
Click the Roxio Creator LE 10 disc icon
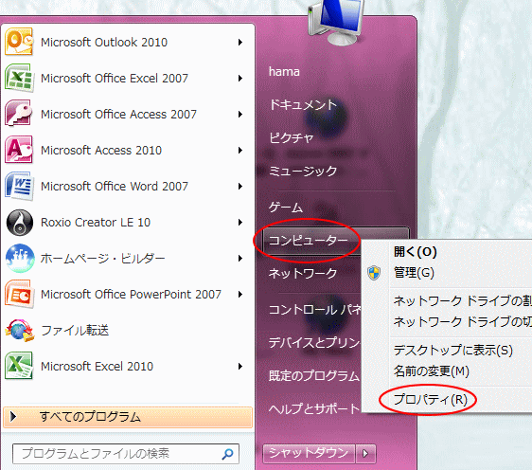(19, 223)
